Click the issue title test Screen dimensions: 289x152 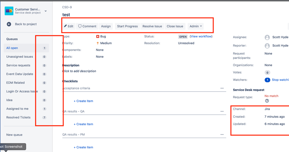(x=66, y=15)
